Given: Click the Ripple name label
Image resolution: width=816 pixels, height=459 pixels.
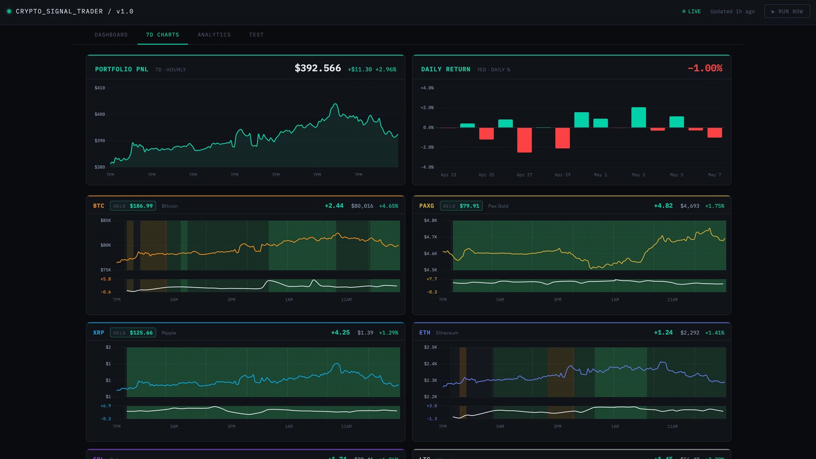Looking at the screenshot, I should [x=169, y=333].
